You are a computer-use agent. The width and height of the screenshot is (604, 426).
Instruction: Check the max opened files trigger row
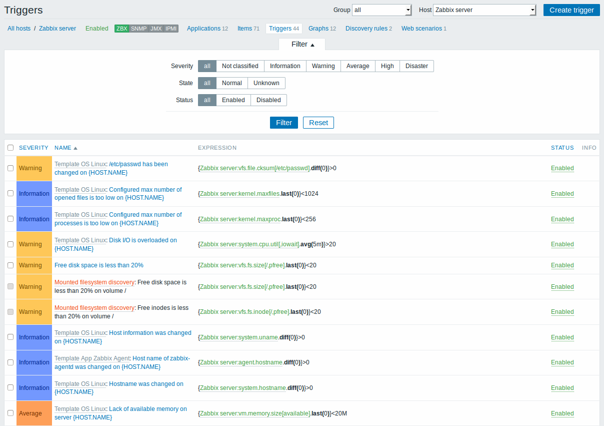click(10, 194)
